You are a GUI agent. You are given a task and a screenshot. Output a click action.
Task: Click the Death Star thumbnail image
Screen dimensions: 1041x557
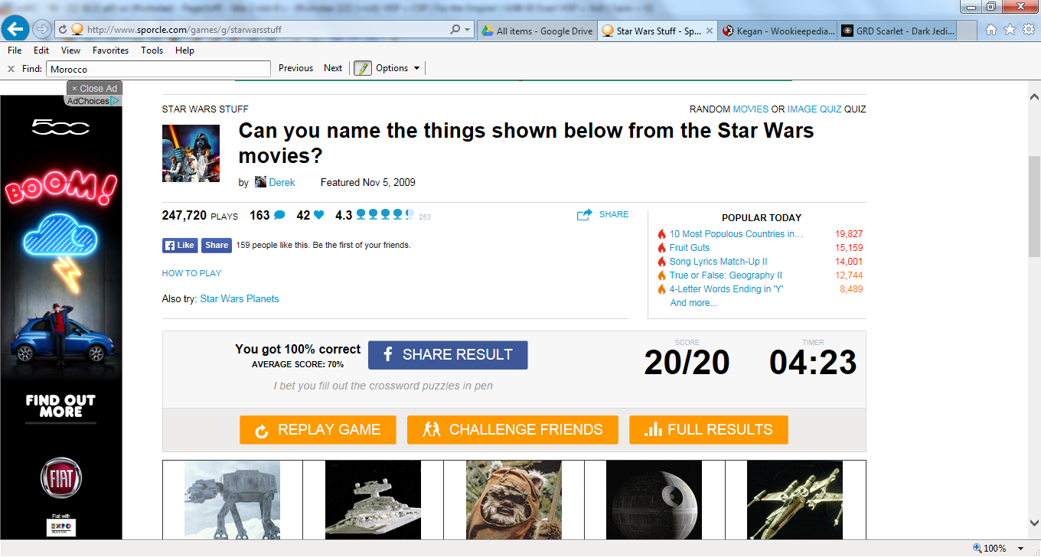[x=654, y=500]
